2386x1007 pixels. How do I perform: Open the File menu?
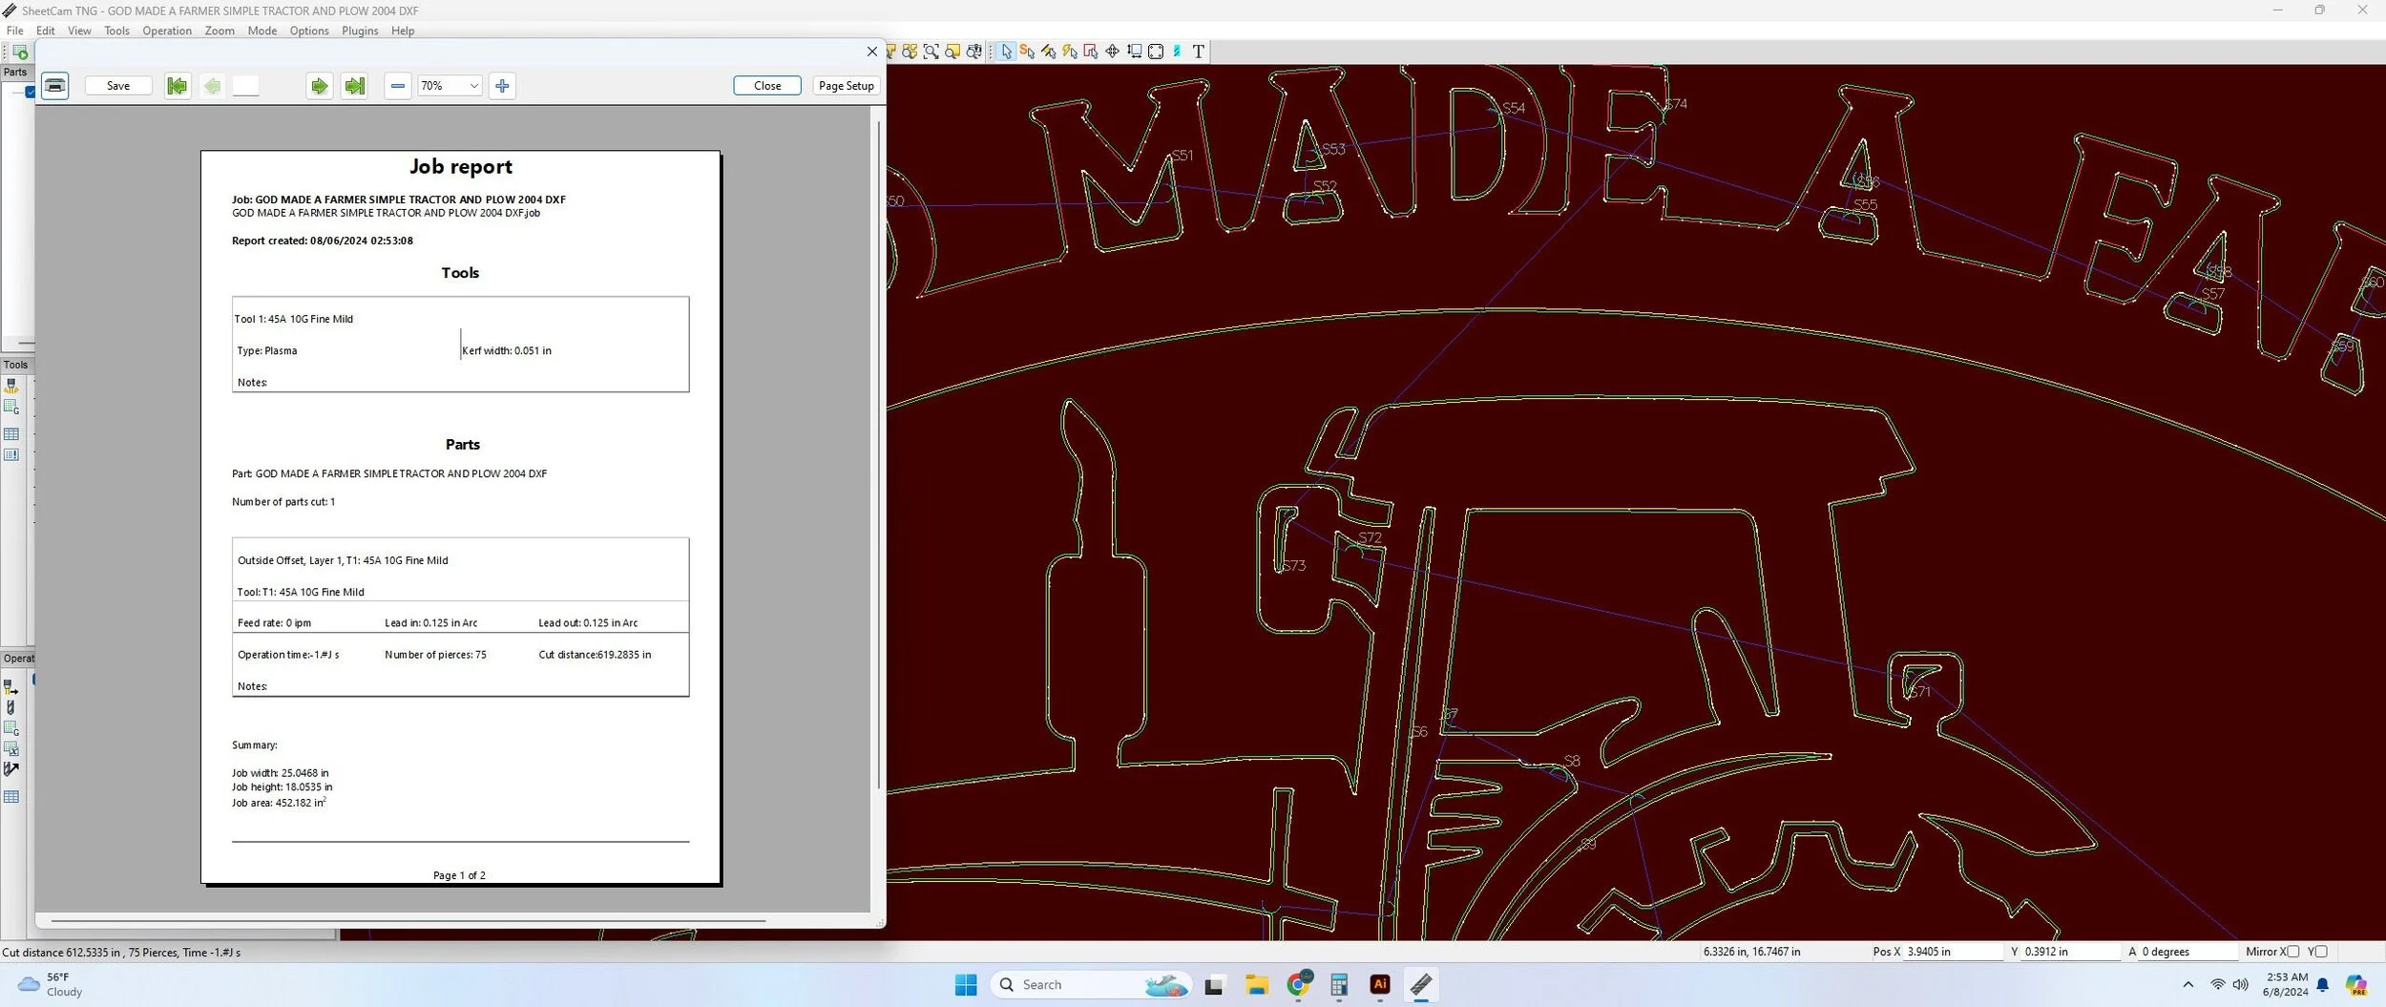15,31
